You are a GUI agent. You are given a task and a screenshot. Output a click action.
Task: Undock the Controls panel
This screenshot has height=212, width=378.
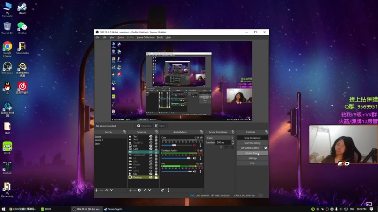pos(266,132)
